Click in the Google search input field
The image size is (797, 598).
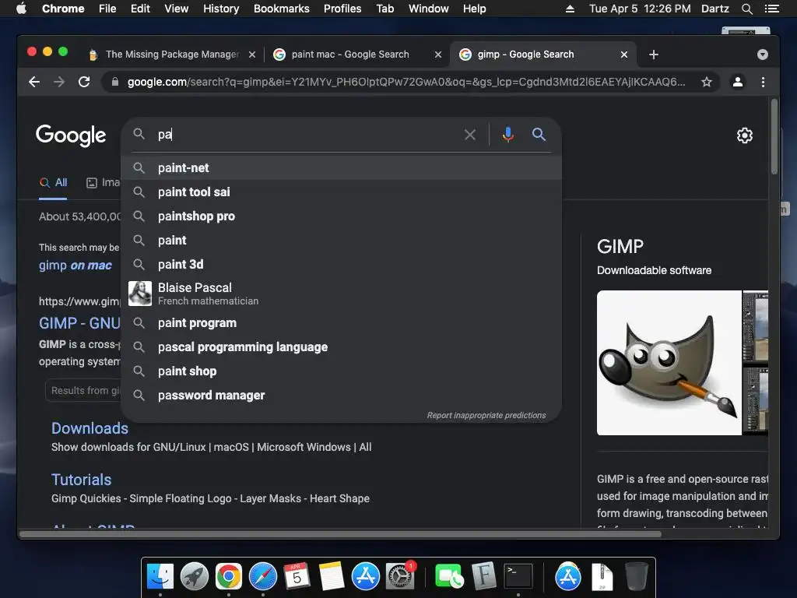click(305, 135)
